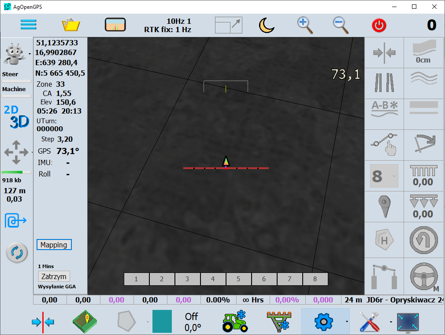The width and height of the screenshot is (445, 335).
Task: Select section 4 button
Action: coord(213,279)
